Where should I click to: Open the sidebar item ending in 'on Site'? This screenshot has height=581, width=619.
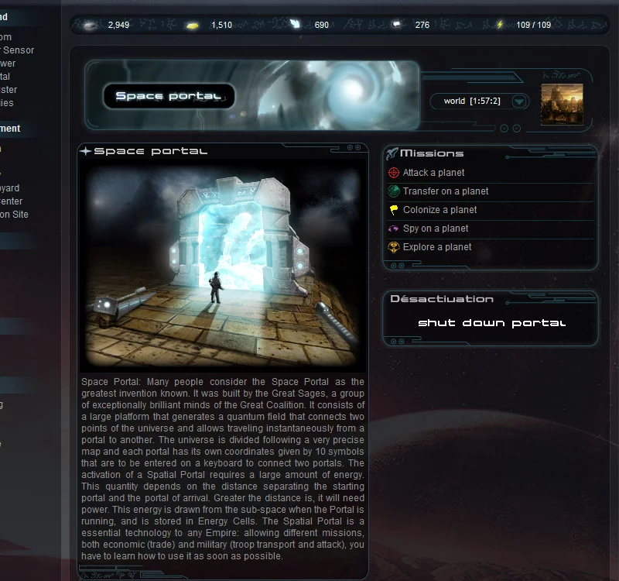click(14, 215)
